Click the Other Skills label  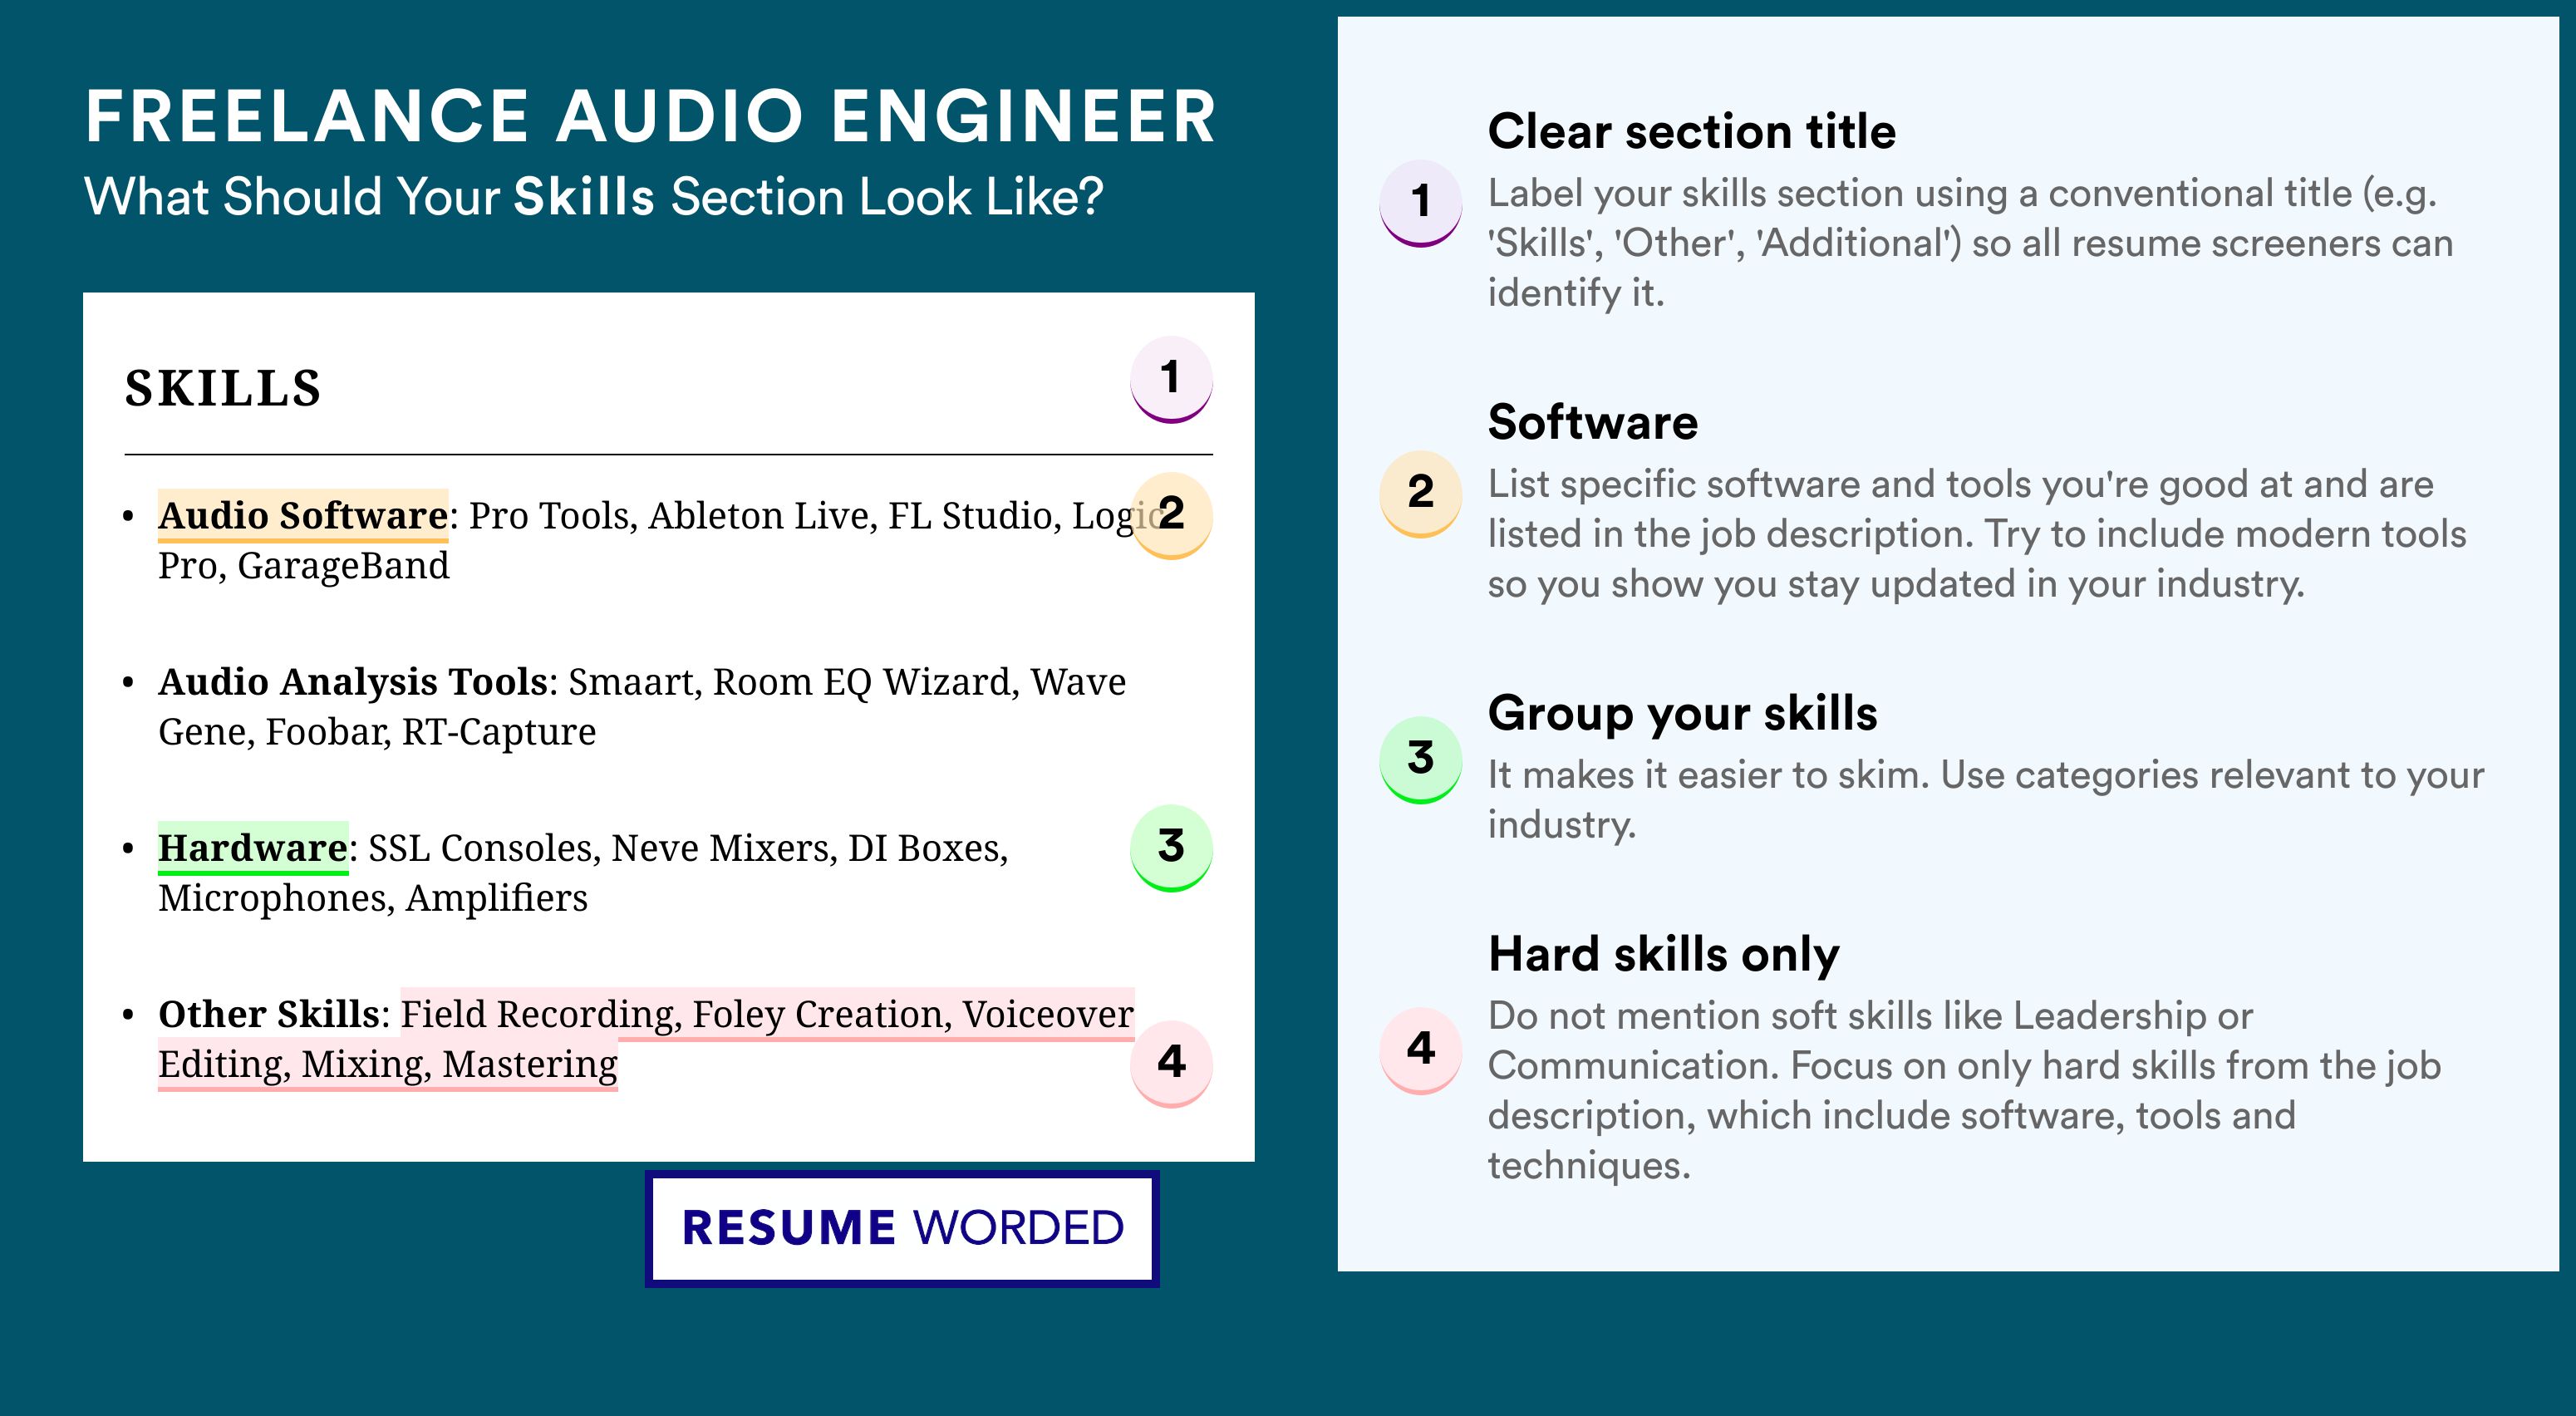point(269,1014)
